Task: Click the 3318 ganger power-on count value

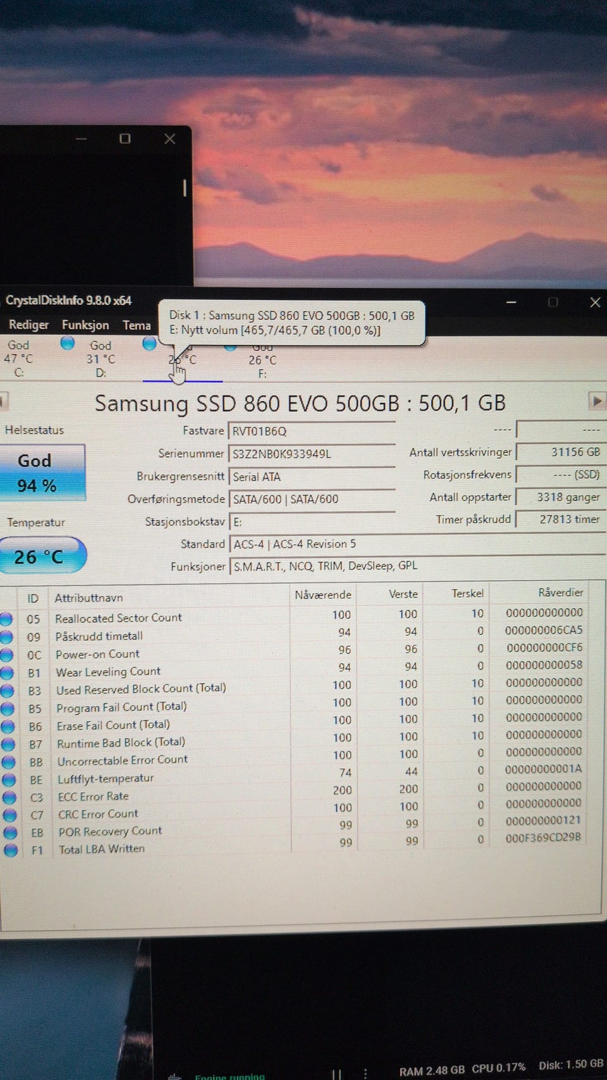Action: click(561, 497)
